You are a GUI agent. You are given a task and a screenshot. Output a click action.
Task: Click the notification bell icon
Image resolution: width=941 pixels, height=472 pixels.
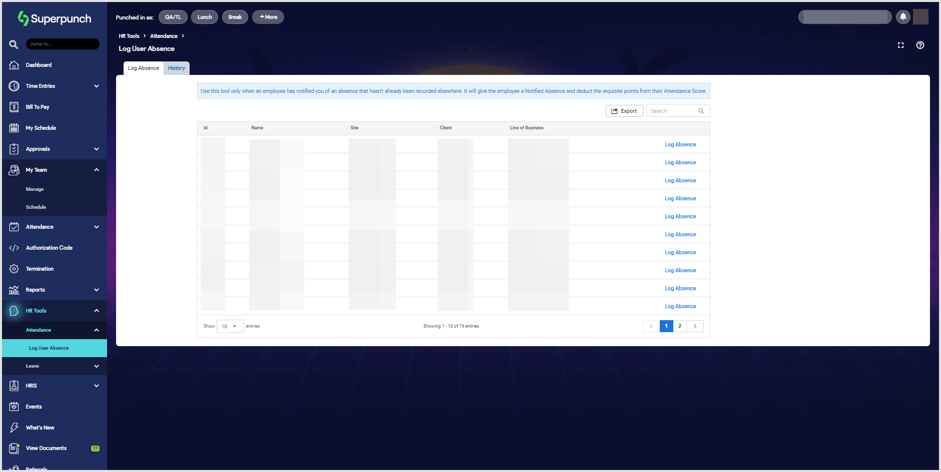click(x=903, y=17)
